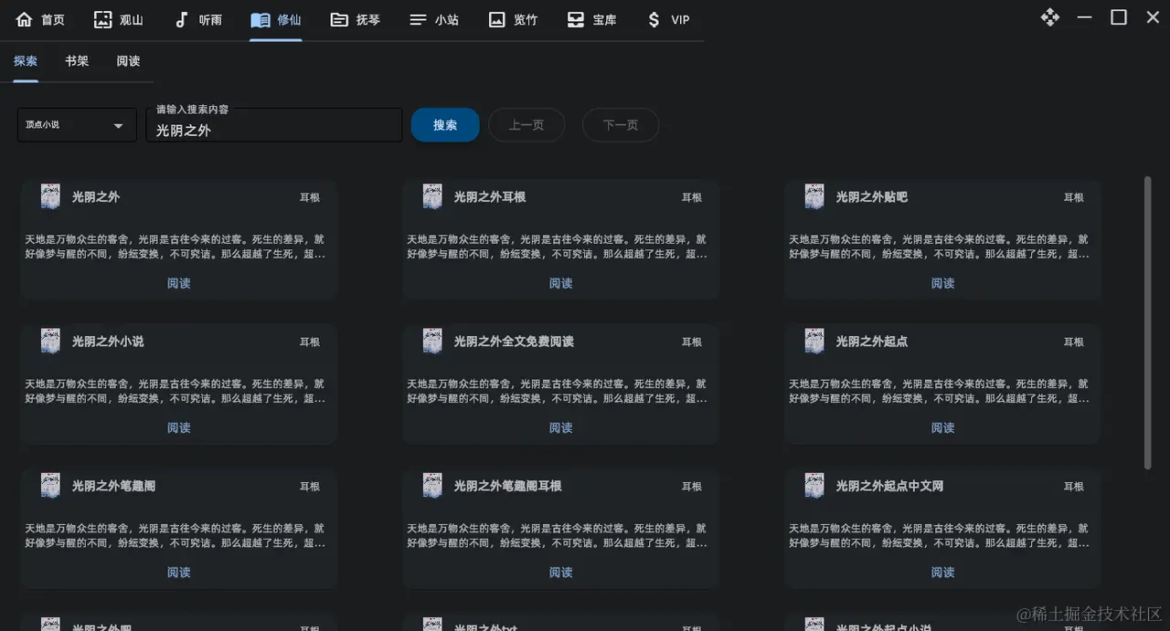This screenshot has width=1170, height=631.
Task: Click the picture icon for 览竹
Action: pos(497,19)
